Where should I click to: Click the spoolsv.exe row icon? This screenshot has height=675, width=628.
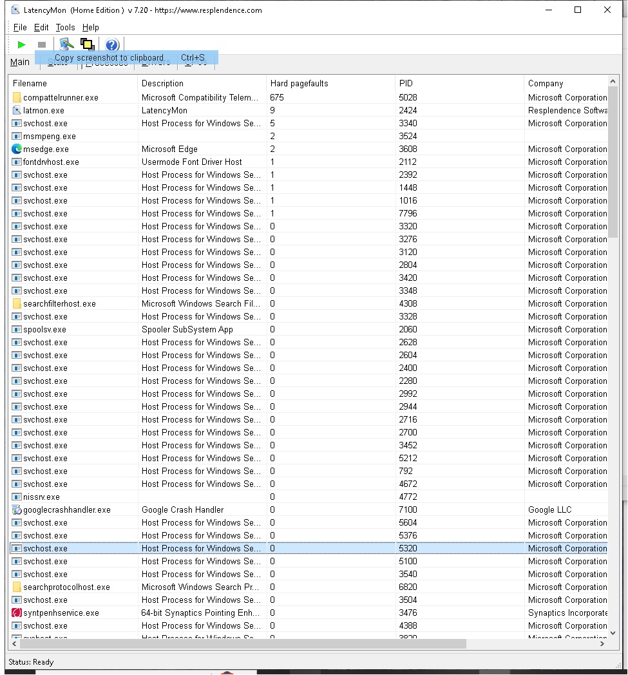[17, 329]
